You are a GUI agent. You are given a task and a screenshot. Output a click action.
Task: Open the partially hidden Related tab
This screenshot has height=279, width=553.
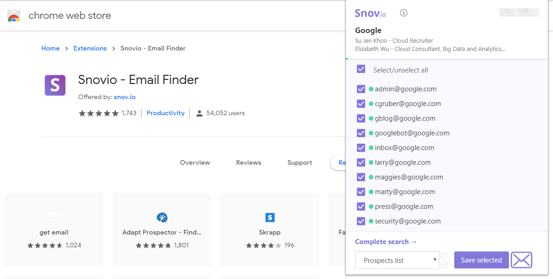coord(338,162)
